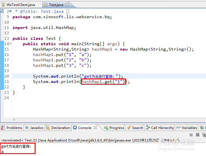The height and width of the screenshot is (156, 206).
Task: Click the string "c" on line 18
Action: point(83,65)
